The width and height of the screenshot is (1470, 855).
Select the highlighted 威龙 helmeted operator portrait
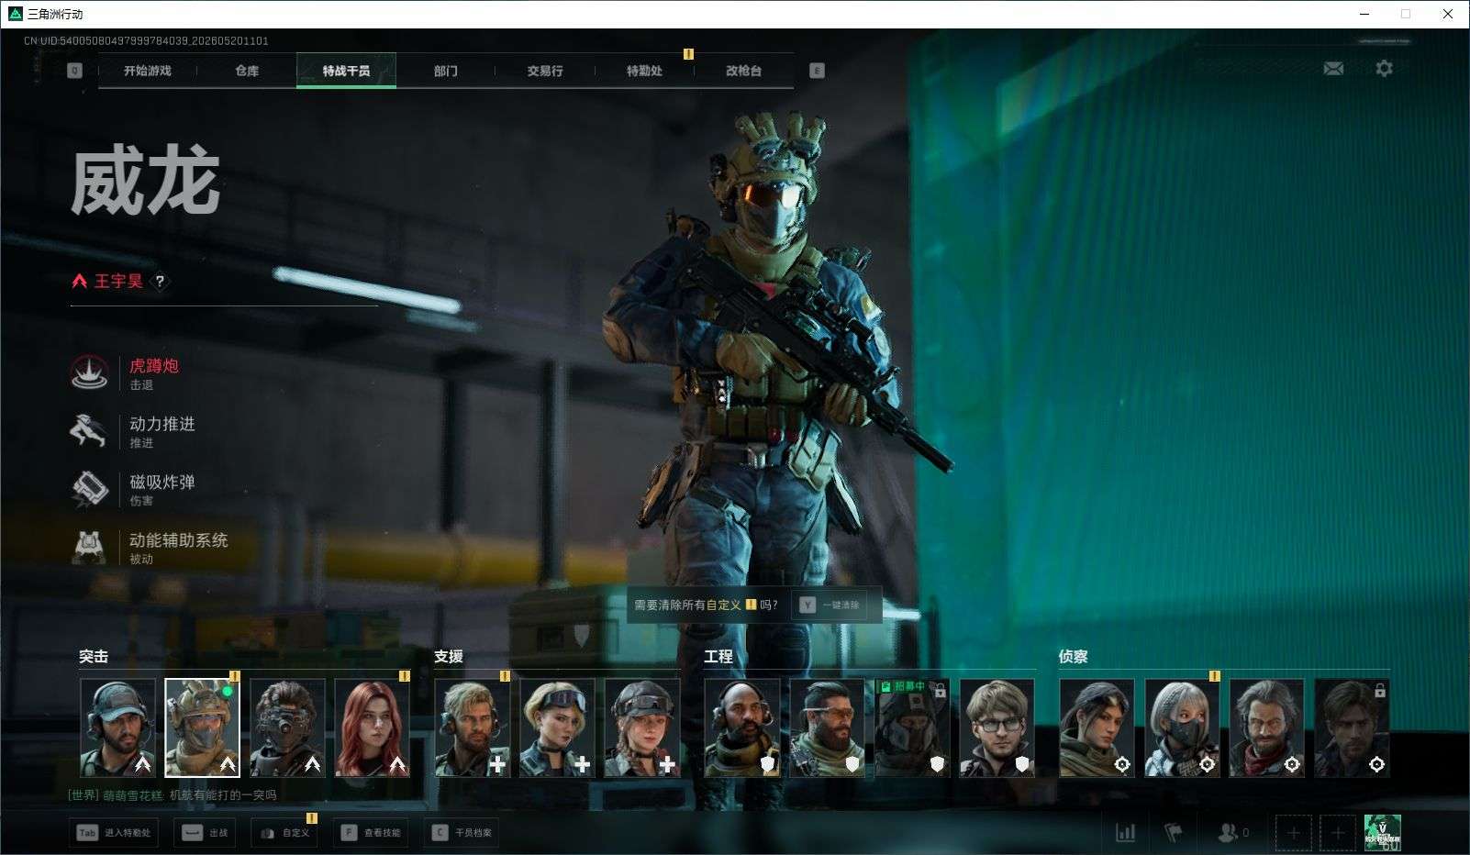pyautogui.click(x=202, y=728)
